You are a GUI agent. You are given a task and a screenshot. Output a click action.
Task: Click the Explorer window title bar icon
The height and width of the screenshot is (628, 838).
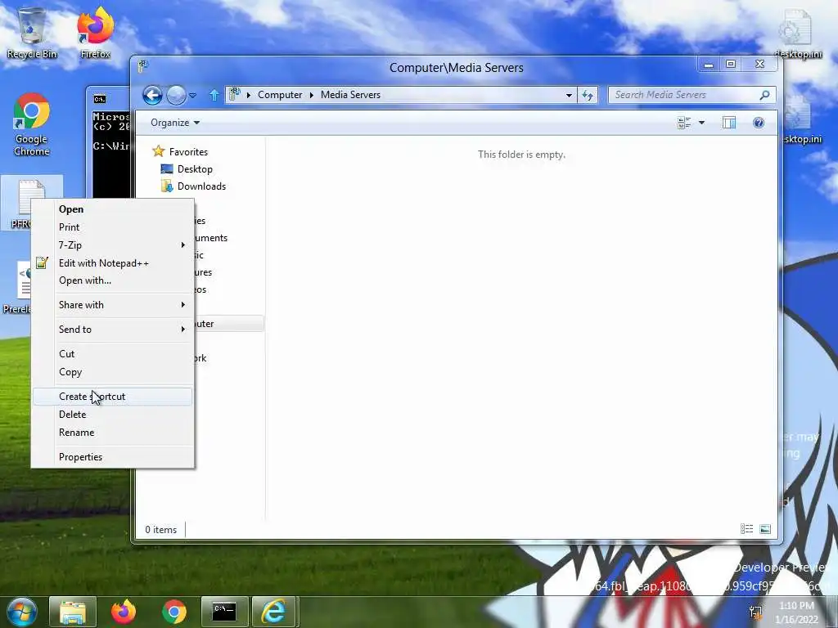pos(142,67)
